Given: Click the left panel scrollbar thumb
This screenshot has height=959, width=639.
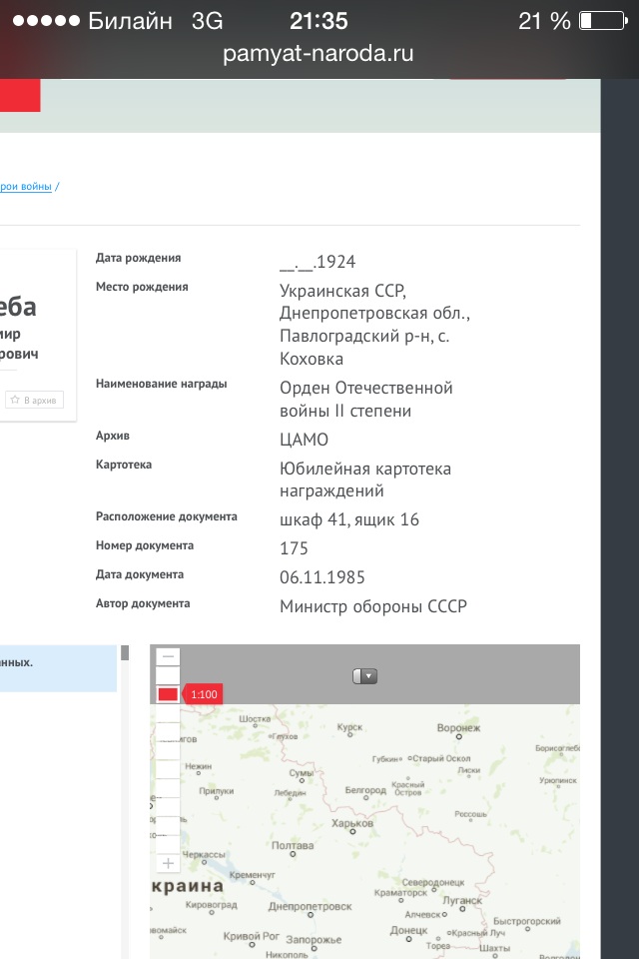Looking at the screenshot, I should point(125,653).
